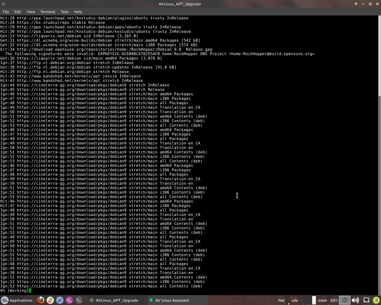Open the Help menu
The width and height of the screenshot is (381, 305).
pos(78,12)
